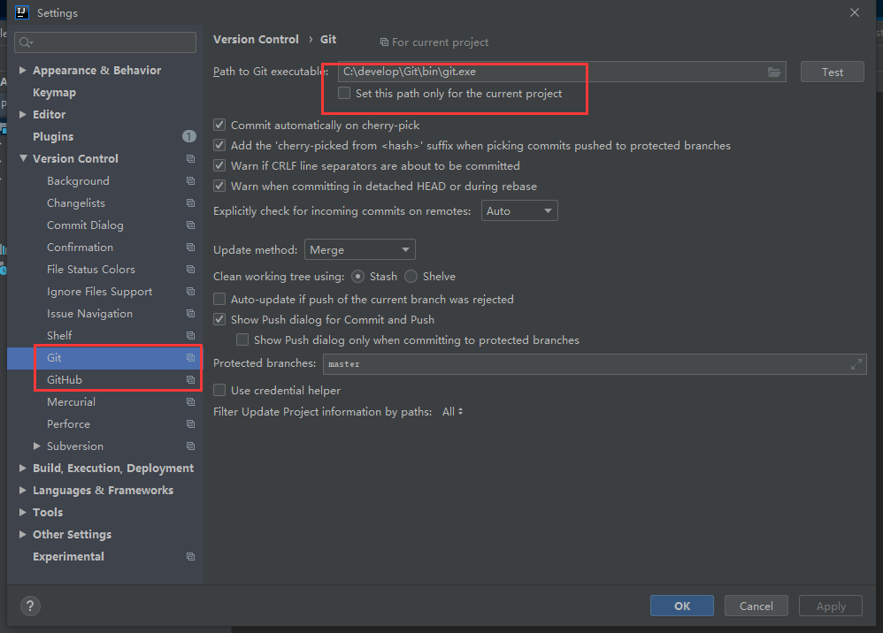Enable Auto-update if push was rejected

(x=219, y=299)
